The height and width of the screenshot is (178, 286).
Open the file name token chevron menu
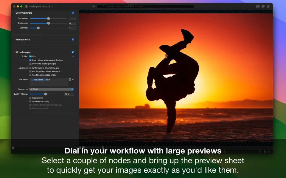click(x=73, y=80)
